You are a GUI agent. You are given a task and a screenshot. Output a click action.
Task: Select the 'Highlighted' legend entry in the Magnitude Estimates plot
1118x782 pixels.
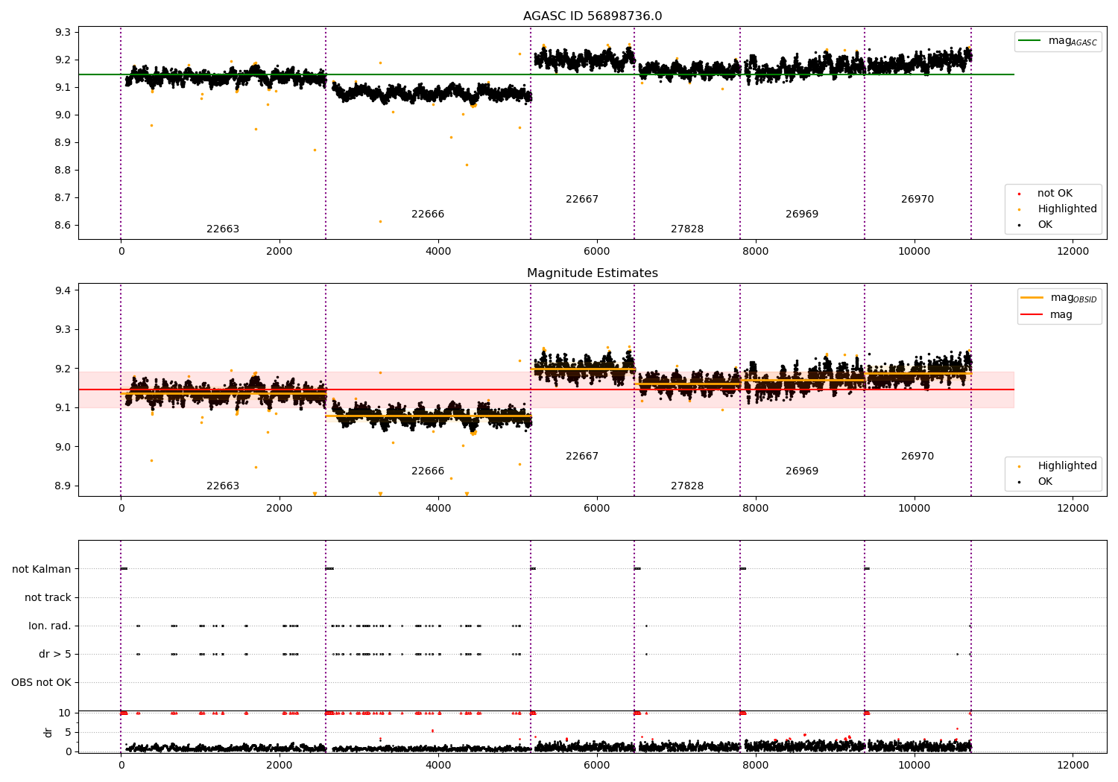(x=1067, y=466)
